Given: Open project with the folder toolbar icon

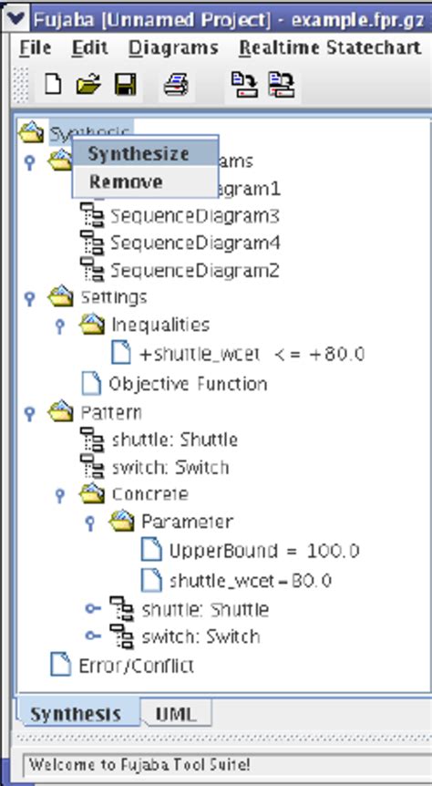Looking at the screenshot, I should click(88, 84).
